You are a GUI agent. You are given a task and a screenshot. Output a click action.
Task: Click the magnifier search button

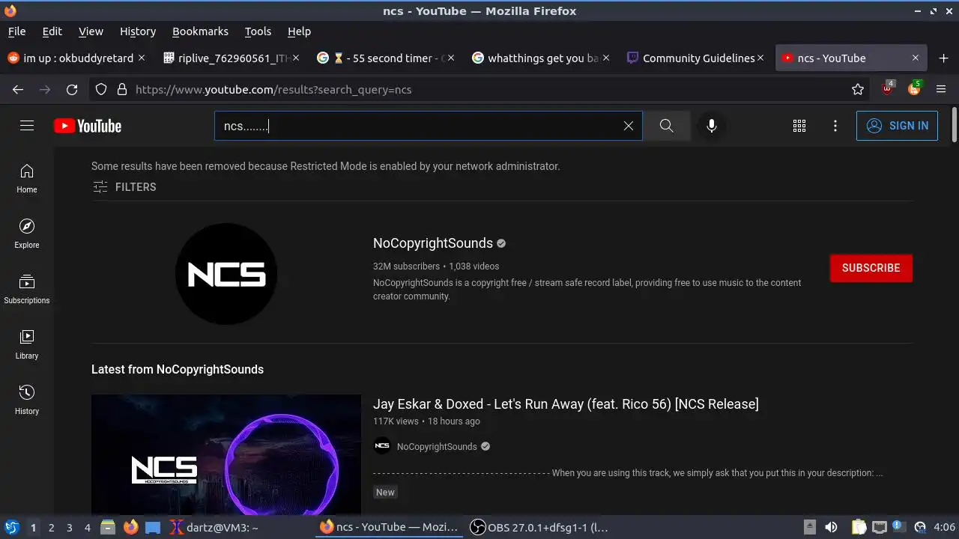click(666, 126)
